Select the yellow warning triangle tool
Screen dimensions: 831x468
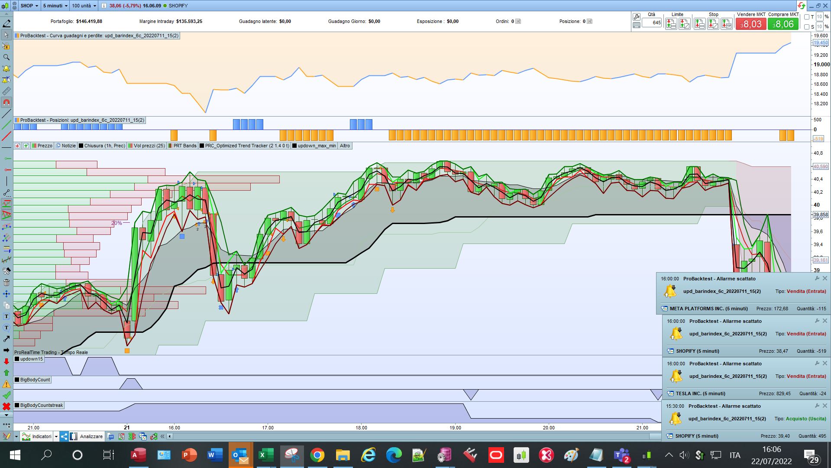click(6, 384)
